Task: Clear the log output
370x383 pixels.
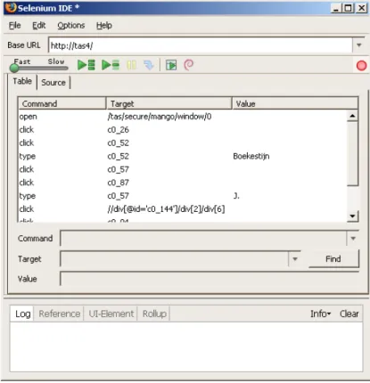Action: point(349,314)
